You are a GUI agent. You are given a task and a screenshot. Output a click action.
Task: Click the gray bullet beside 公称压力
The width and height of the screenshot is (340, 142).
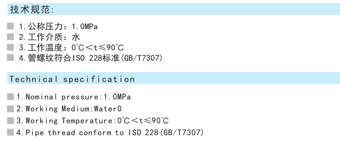pyautogui.click(x=10, y=26)
